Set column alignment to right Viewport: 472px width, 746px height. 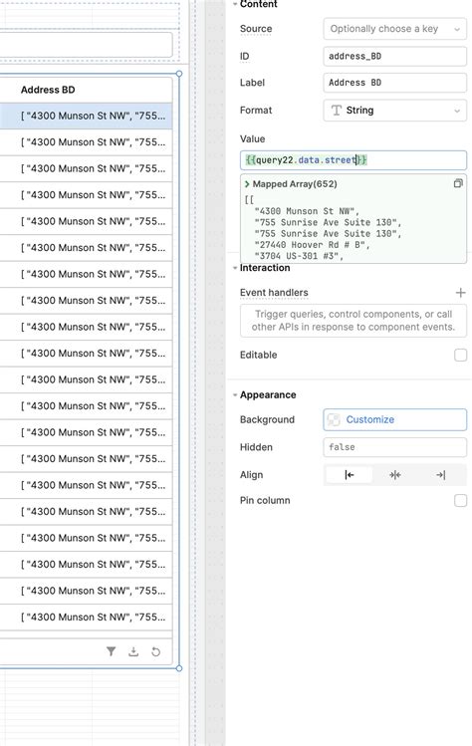tap(440, 475)
